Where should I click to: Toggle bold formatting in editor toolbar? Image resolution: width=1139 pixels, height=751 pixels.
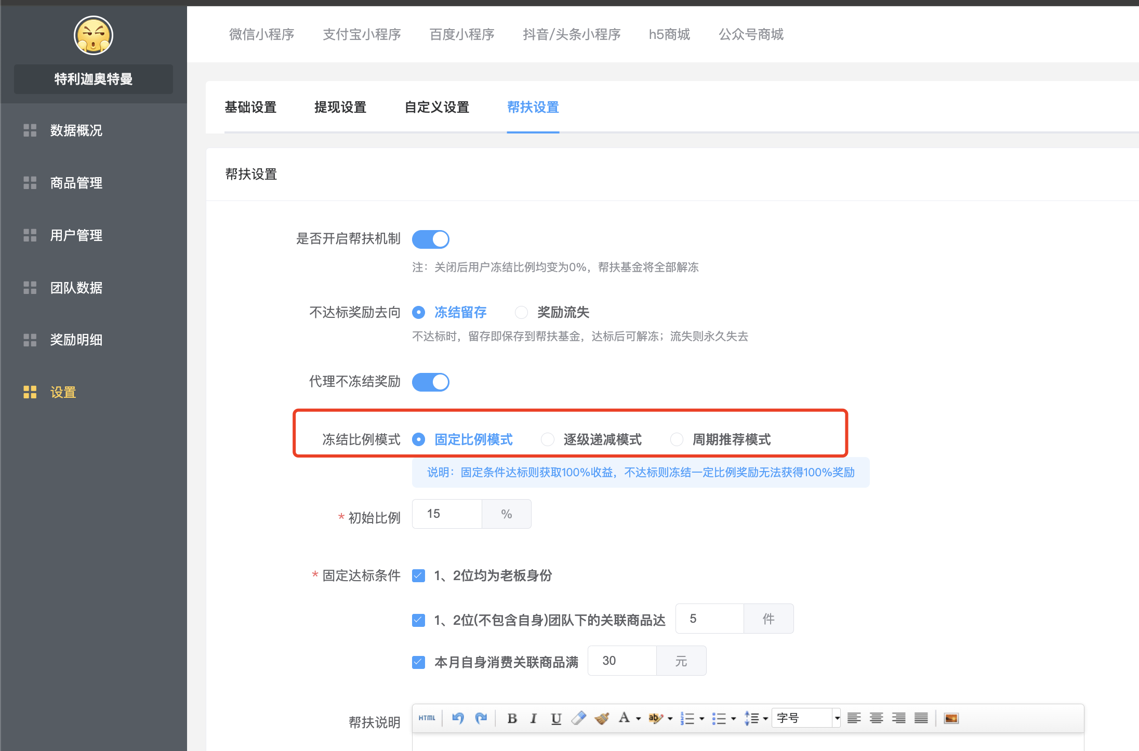point(512,718)
